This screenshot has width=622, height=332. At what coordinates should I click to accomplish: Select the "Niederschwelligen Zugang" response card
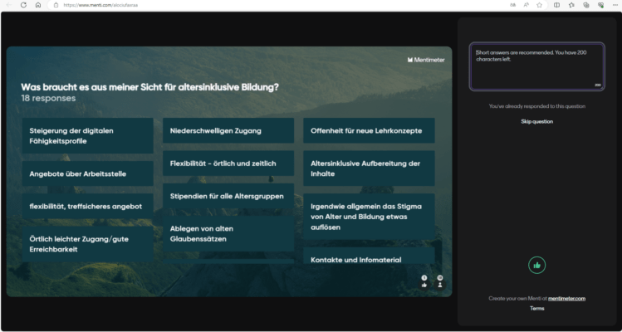(x=228, y=130)
